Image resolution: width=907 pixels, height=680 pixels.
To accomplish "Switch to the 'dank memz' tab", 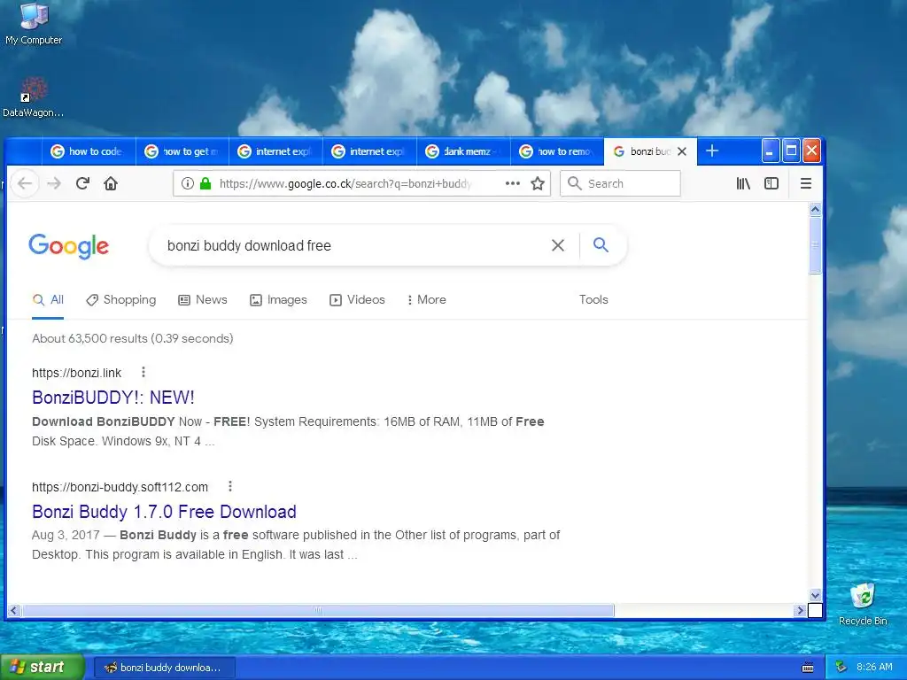I will point(464,151).
